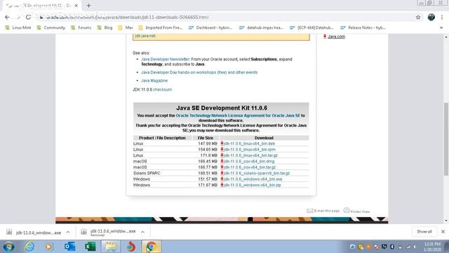Open the Java.com sidebar link

pos(336,37)
